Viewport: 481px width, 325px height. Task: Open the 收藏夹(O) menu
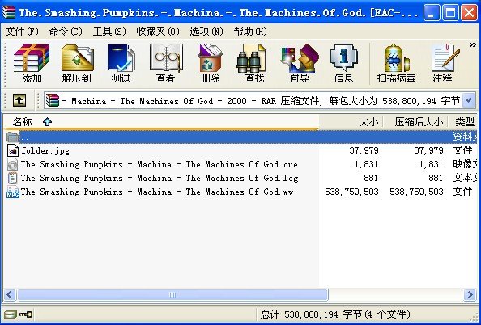tap(158, 32)
